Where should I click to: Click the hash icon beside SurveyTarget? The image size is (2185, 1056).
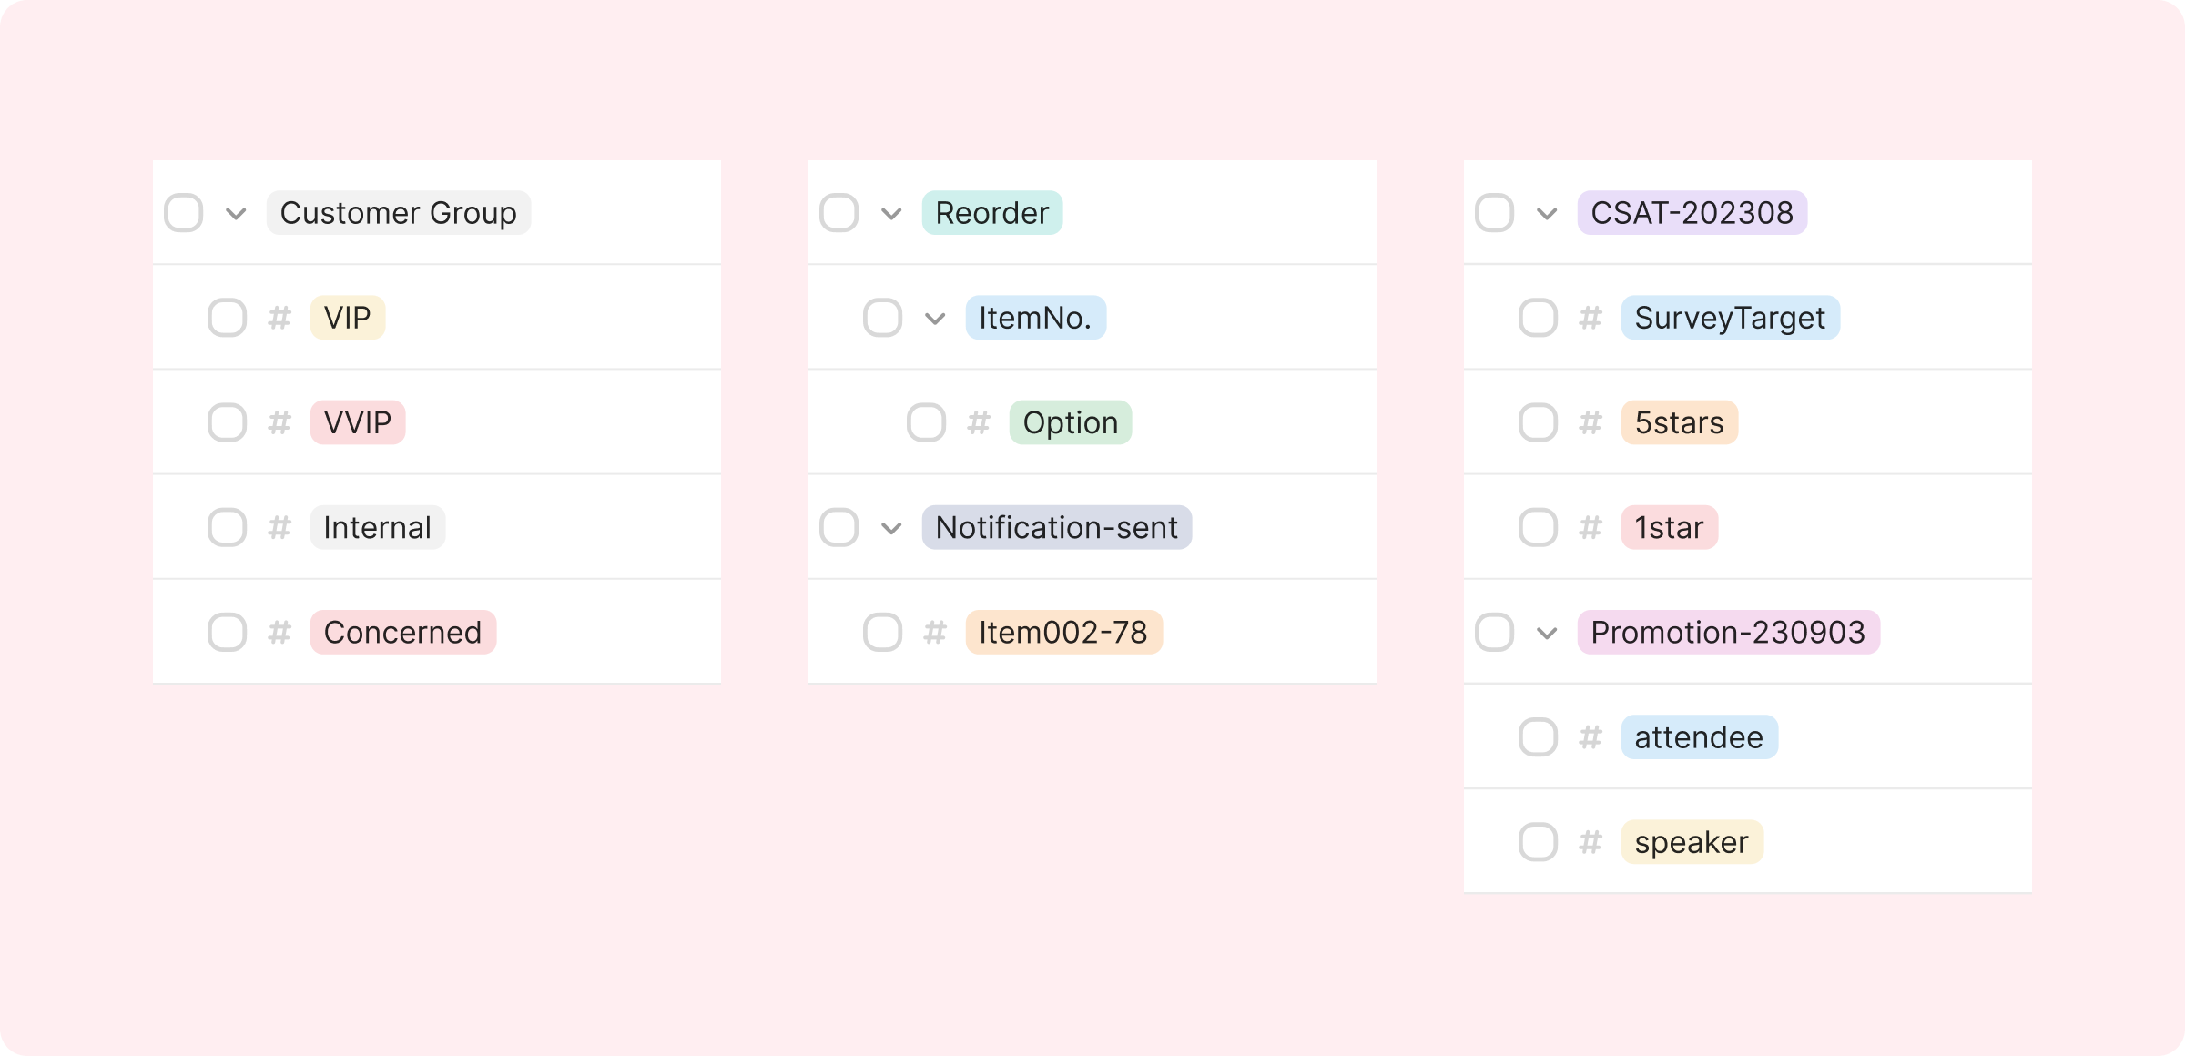pos(1590,318)
